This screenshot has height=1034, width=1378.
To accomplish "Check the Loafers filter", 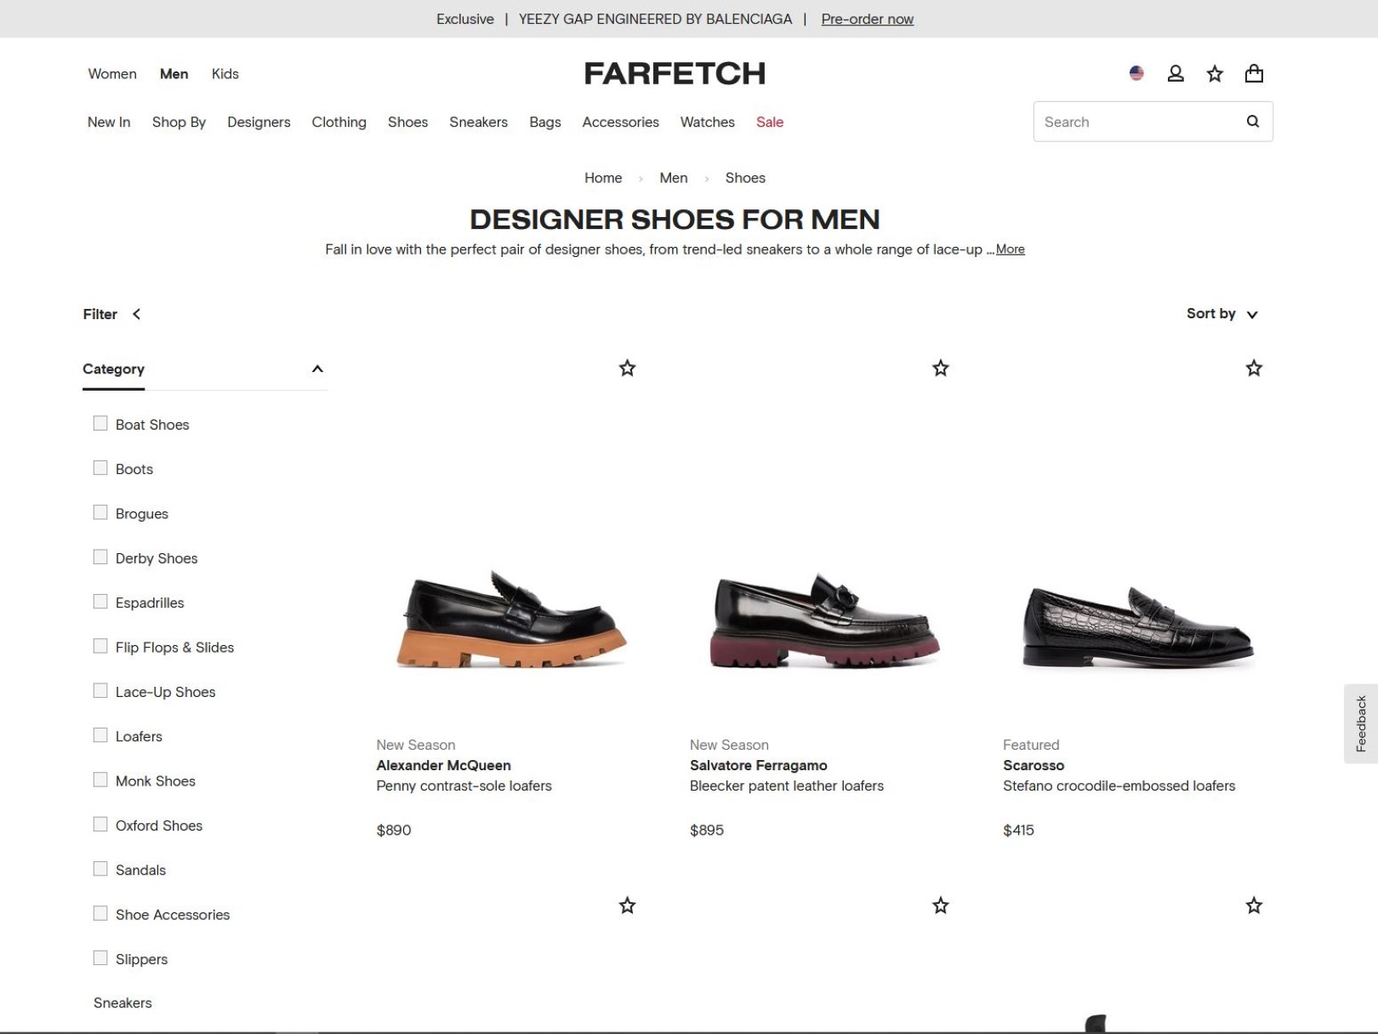I will [x=100, y=734].
